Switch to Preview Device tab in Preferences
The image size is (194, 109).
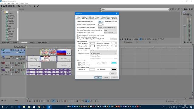(90, 19)
